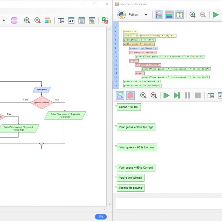Image resolution: width=222 pixels, height=222 pixels.
Task: Open chart style settings with gear icon
Action: point(48,20)
